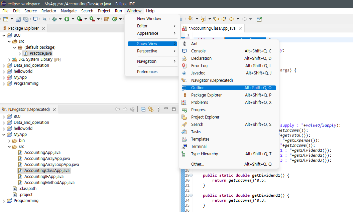Screen dimensions: 353x212
Task: Choose Other... in Show View submenu
Action: tap(229, 164)
